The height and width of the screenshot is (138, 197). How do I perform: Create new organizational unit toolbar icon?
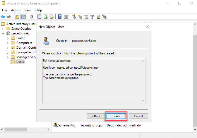click(x=86, y=17)
